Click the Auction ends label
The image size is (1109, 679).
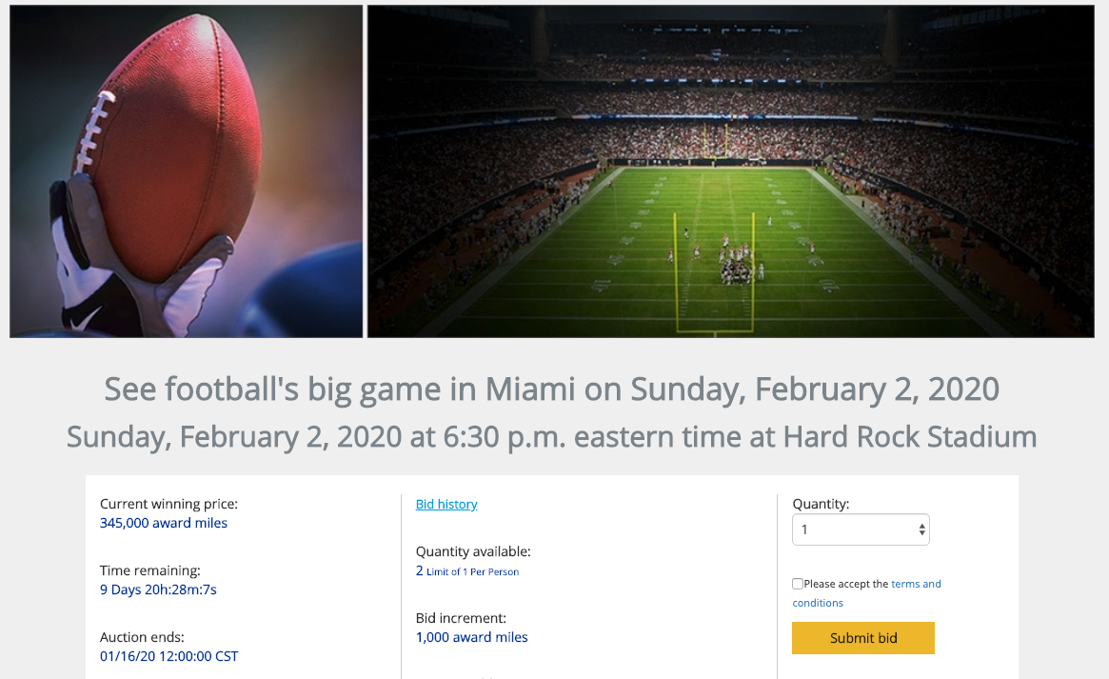click(142, 637)
